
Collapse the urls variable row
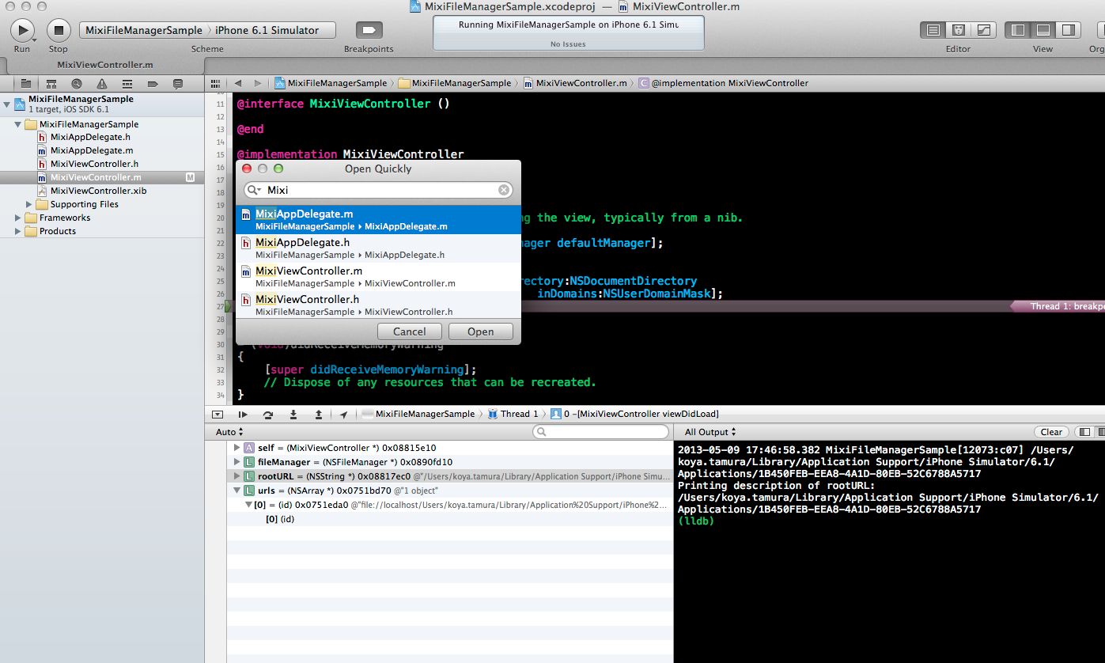click(x=237, y=491)
